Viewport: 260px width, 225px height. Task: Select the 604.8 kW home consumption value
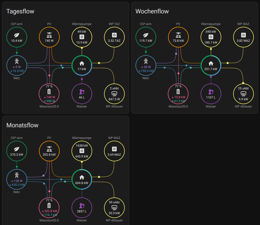82,183
